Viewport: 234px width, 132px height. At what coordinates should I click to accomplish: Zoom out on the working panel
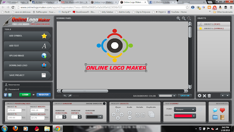pyautogui.click(x=184, y=18)
